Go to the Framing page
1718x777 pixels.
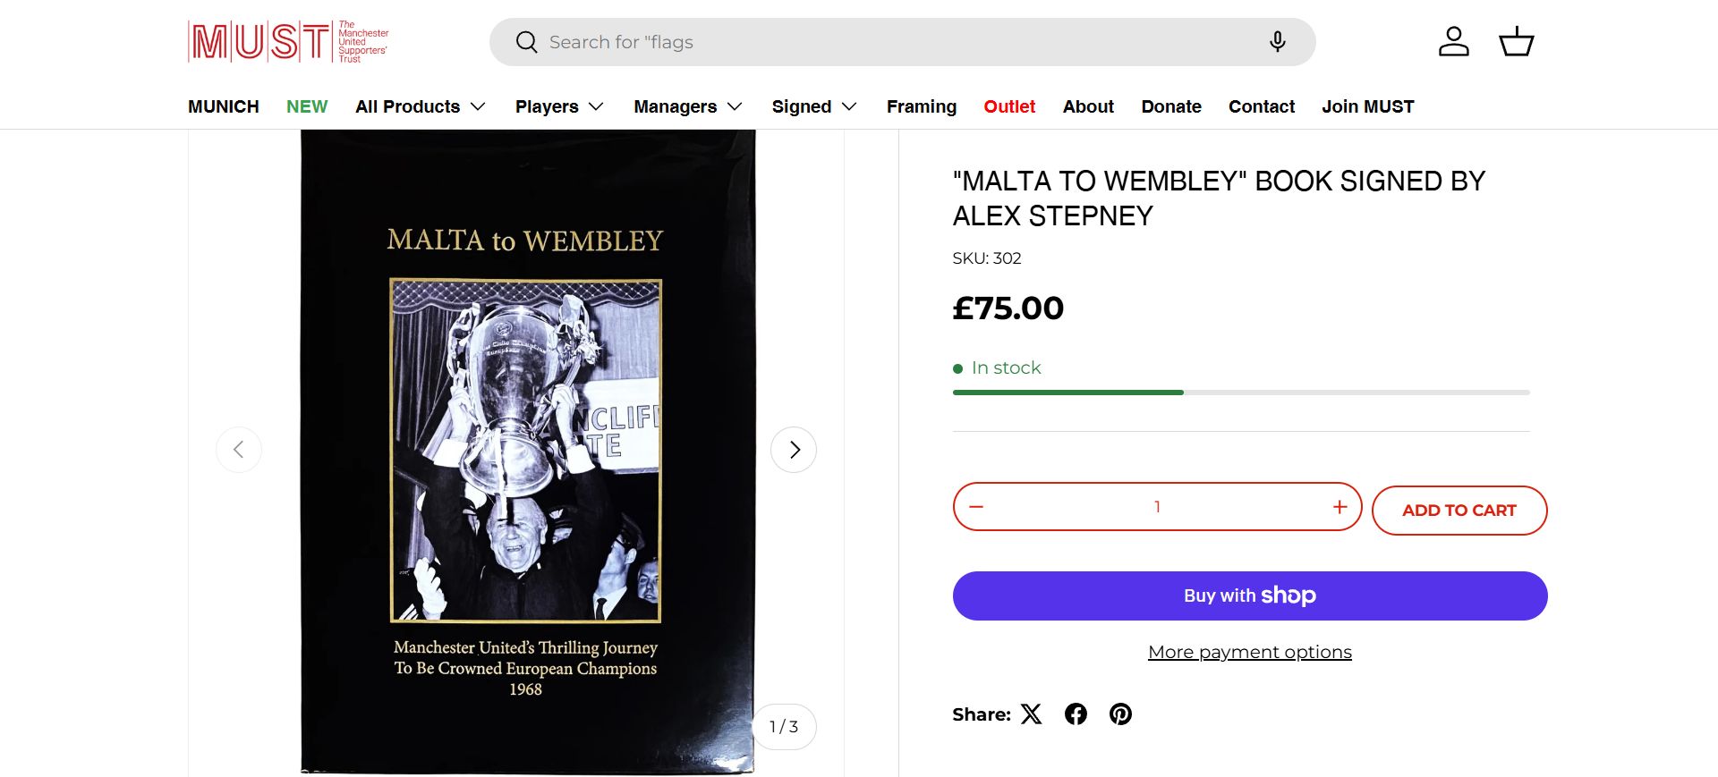pyautogui.click(x=922, y=106)
